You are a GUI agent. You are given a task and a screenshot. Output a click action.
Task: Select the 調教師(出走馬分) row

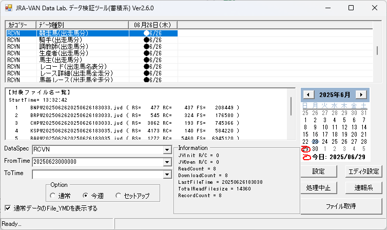tap(92, 46)
